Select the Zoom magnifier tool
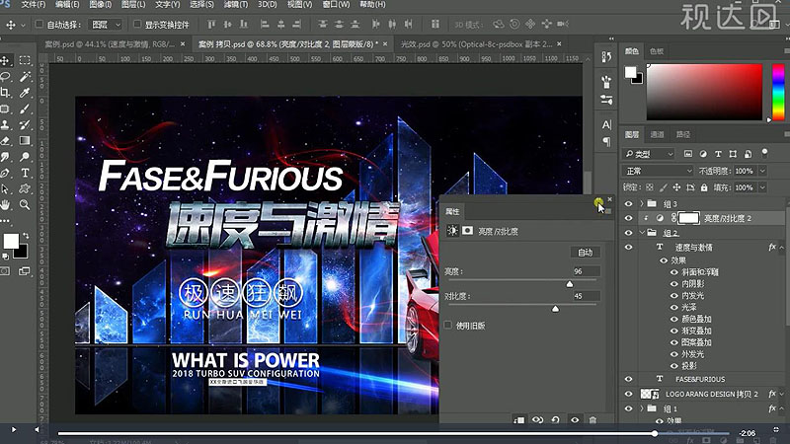The width and height of the screenshot is (790, 444). point(24,205)
